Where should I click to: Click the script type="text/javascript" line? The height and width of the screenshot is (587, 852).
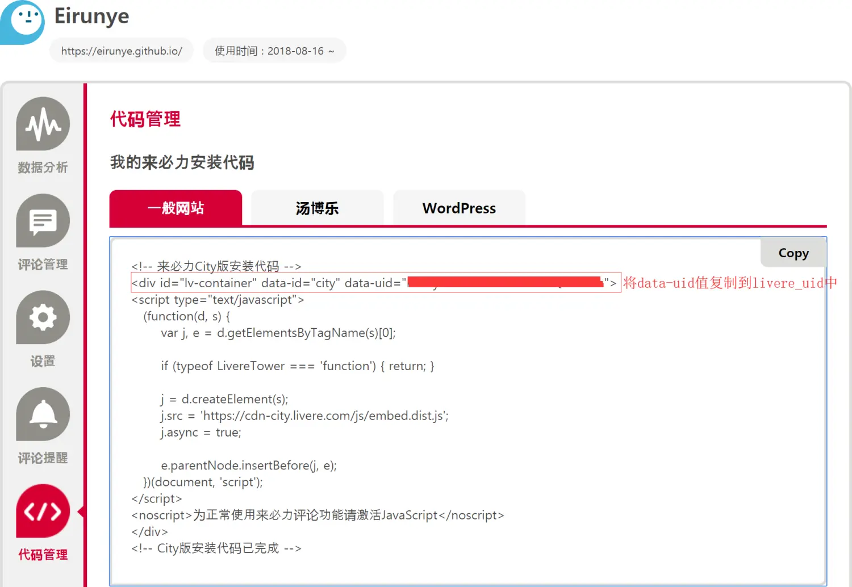(x=218, y=300)
